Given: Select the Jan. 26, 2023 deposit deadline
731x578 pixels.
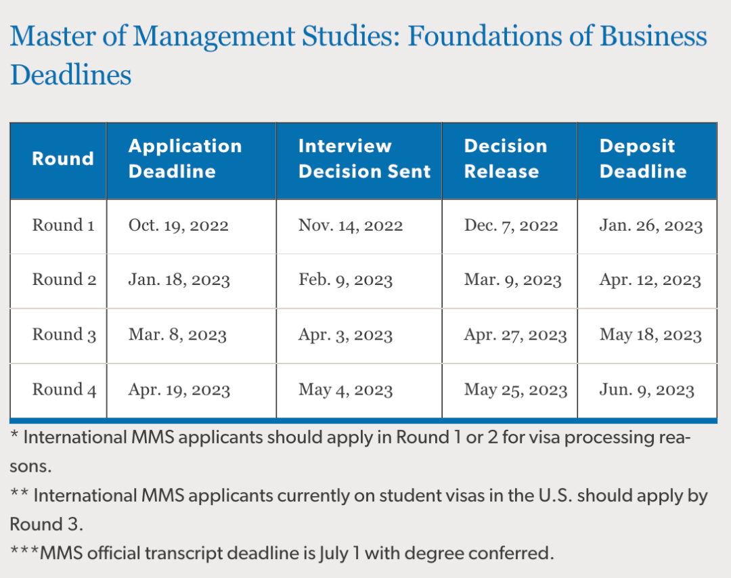Looking at the screenshot, I should [x=651, y=225].
